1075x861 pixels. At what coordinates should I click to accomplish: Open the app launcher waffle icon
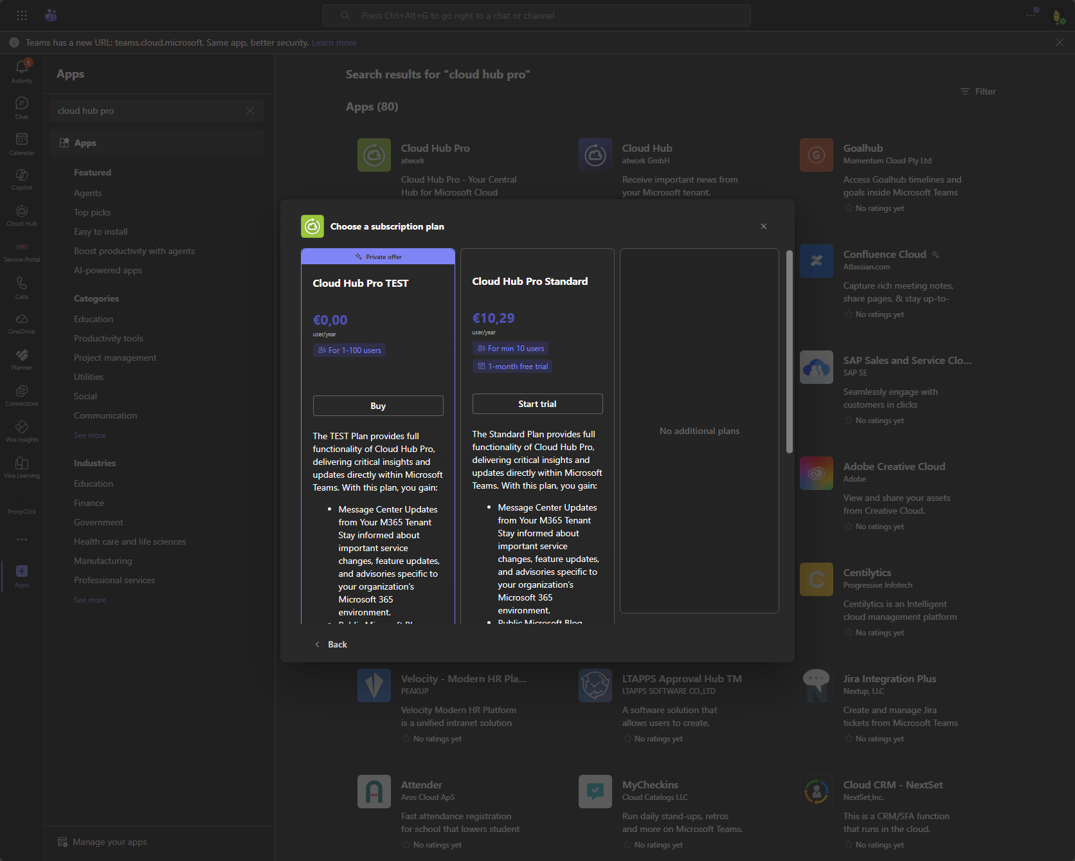21,15
